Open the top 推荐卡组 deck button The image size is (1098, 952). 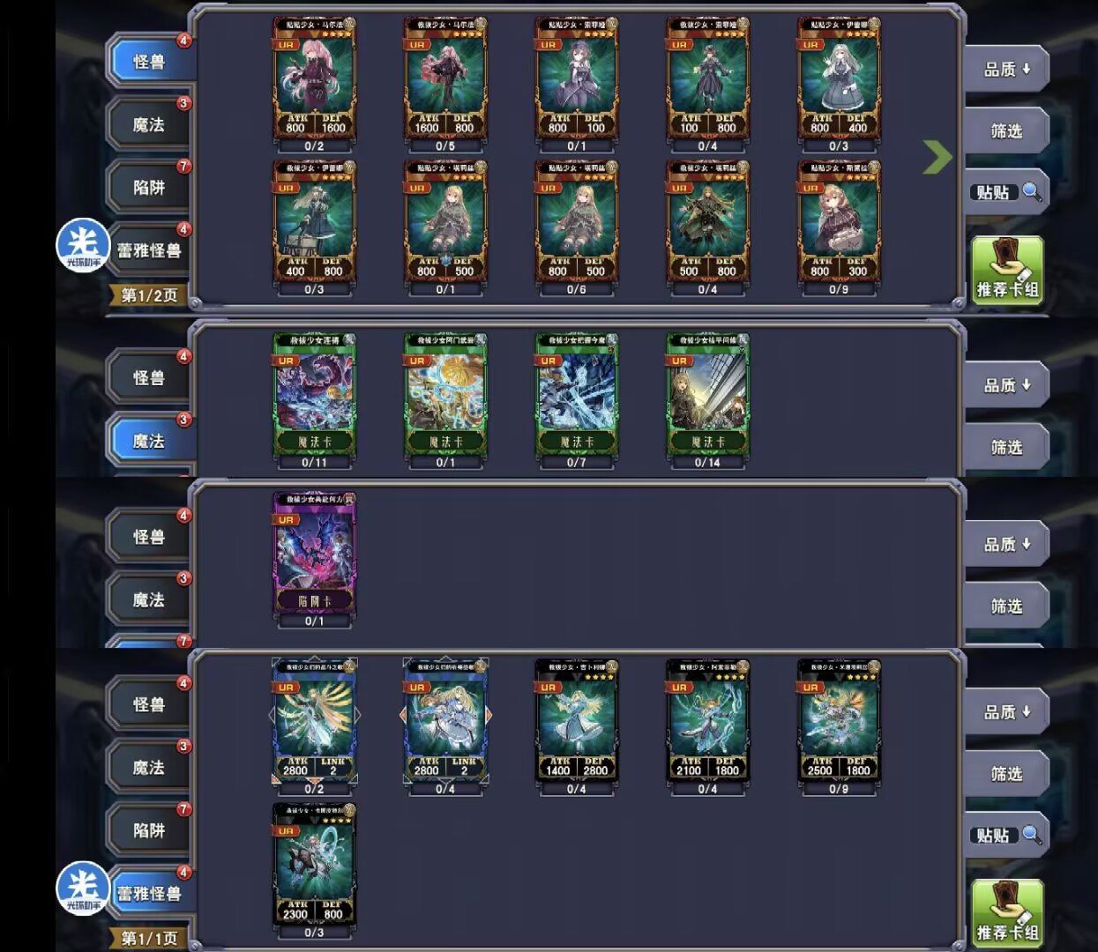point(1007,271)
